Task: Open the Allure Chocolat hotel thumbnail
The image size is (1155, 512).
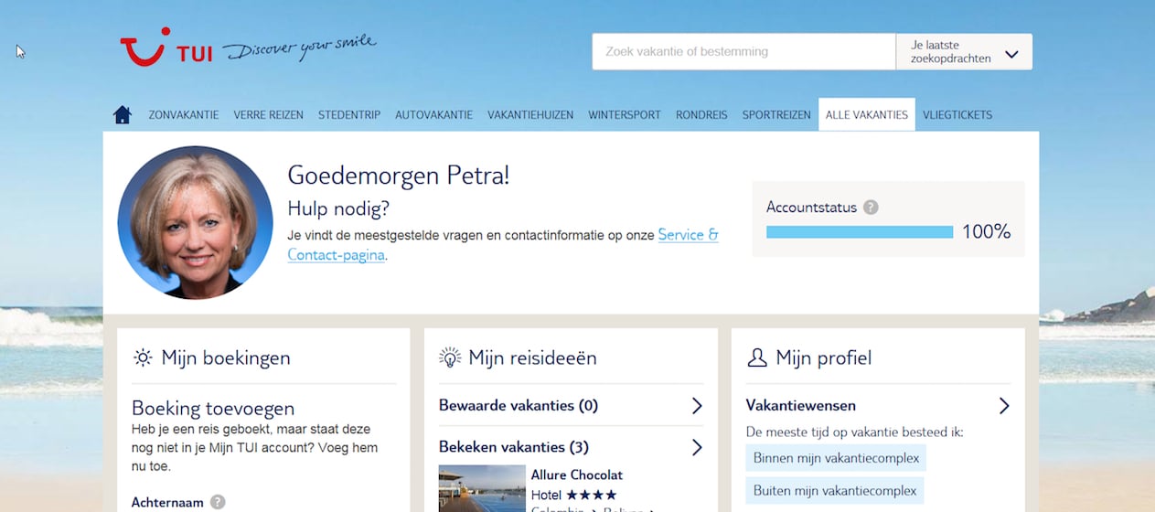Action: (482, 488)
